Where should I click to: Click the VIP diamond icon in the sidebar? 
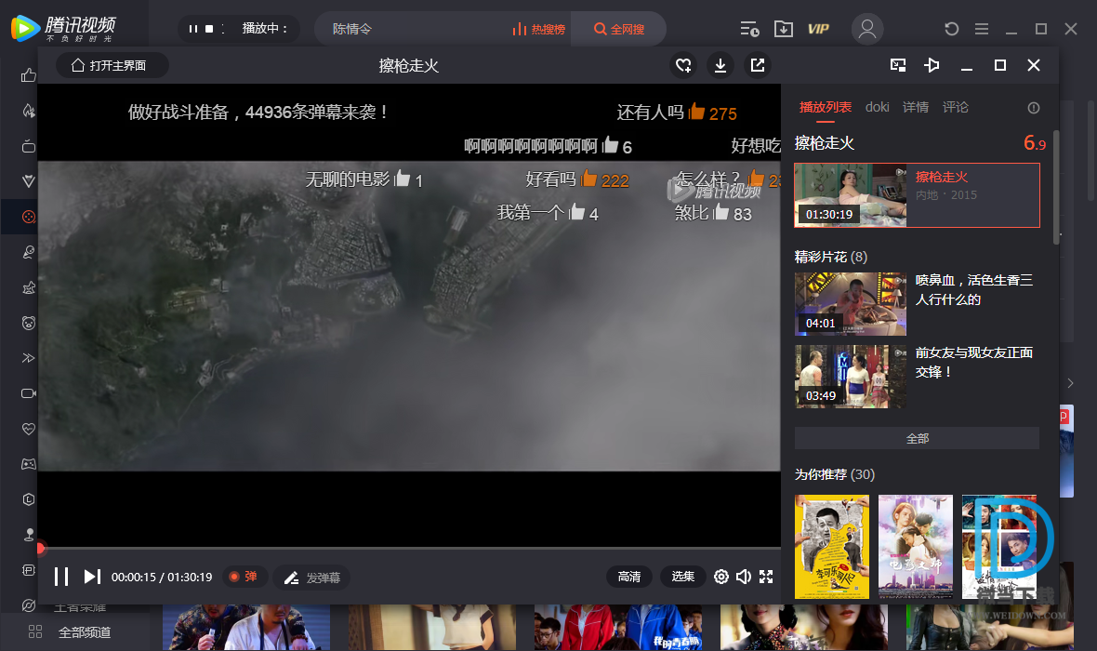coord(29,181)
